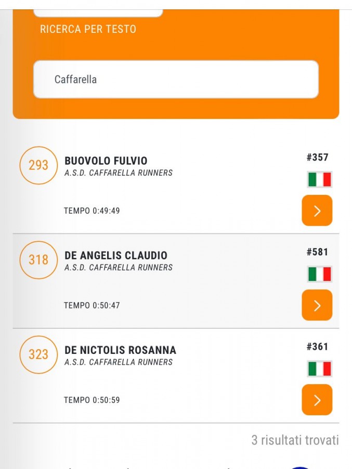
Task: Focus the Caffarella text search field
Action: (x=176, y=79)
